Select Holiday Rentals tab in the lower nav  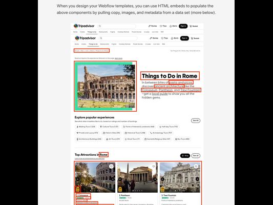tap(124, 44)
